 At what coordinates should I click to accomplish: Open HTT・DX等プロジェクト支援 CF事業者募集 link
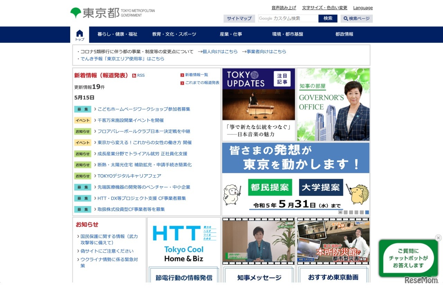pos(142,198)
